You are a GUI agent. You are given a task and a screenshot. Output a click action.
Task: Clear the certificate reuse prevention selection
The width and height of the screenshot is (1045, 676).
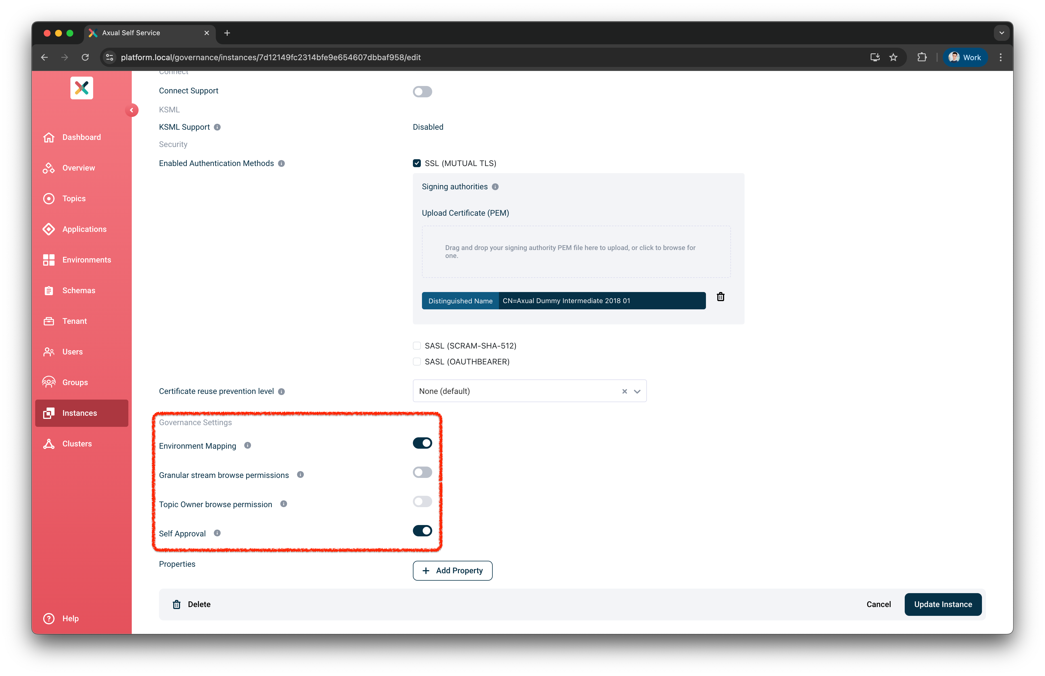(624, 391)
